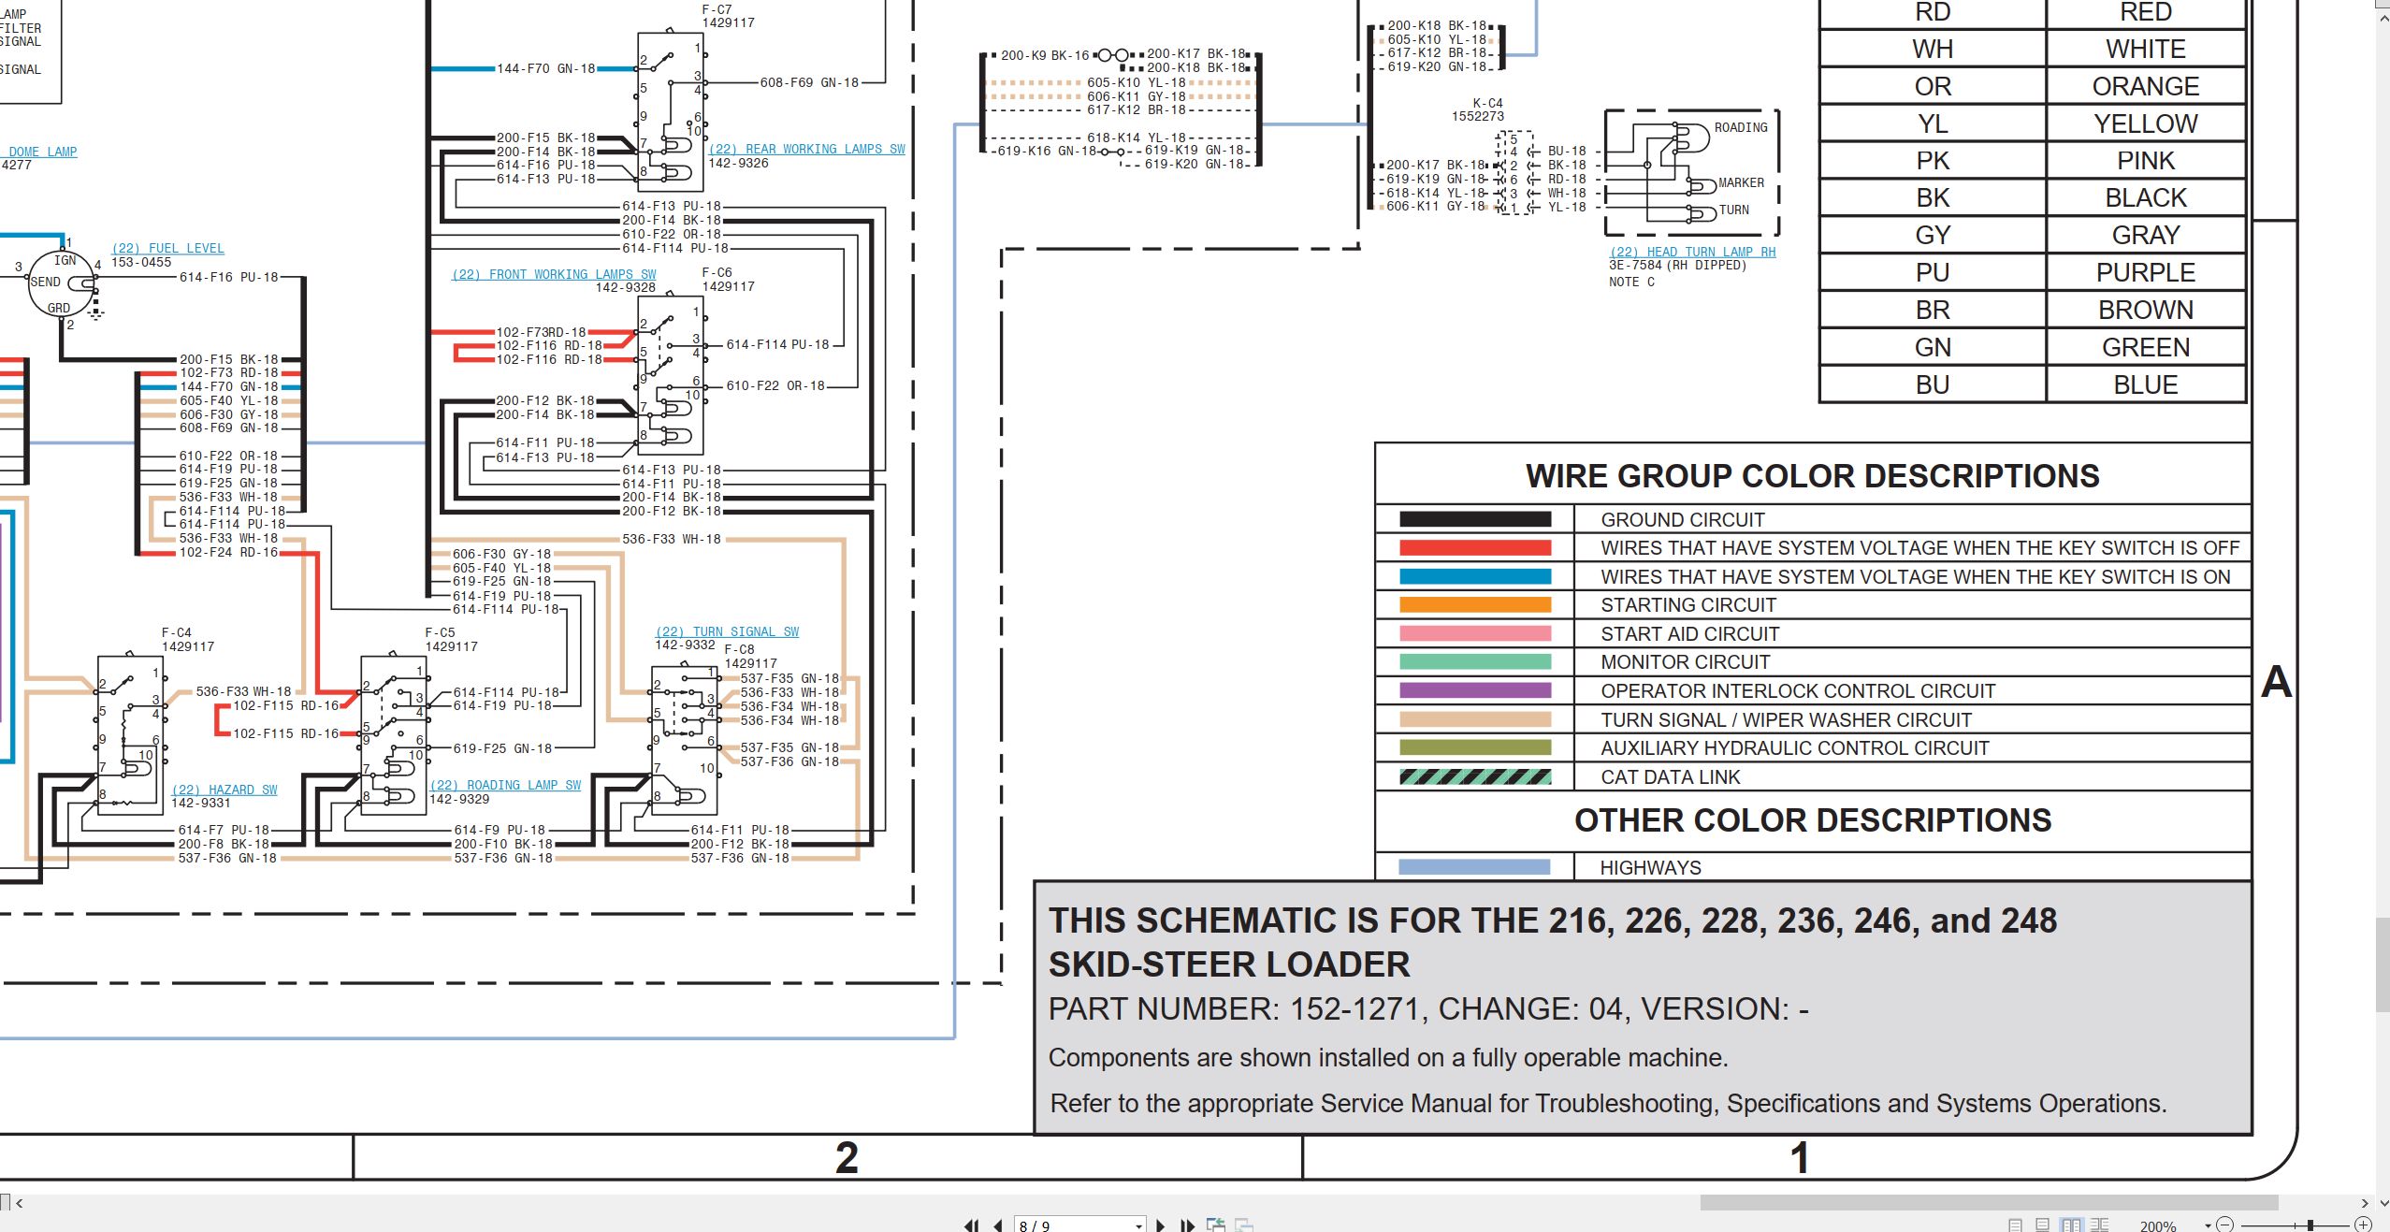Click the orange STARTING CIRCUIT swatch
2390x1232 pixels.
1475,604
